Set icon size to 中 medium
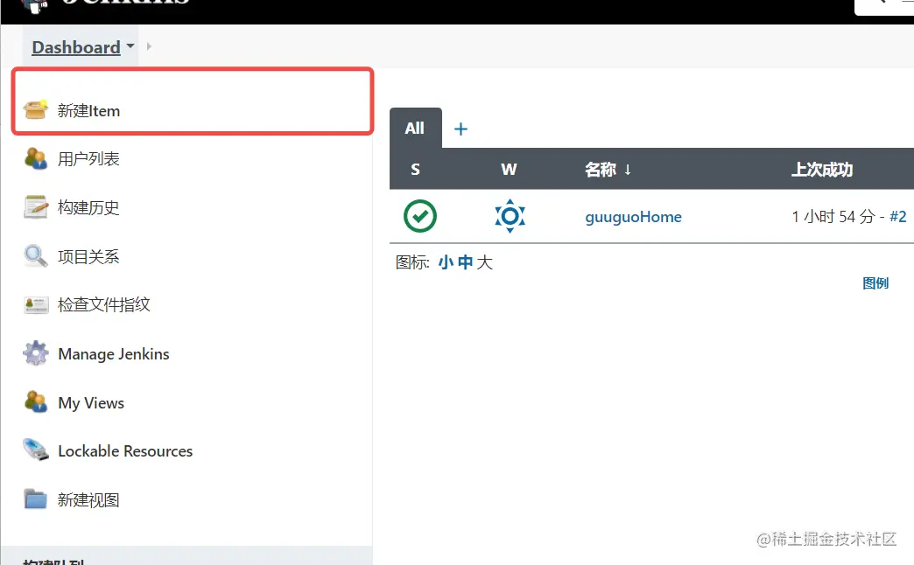 tap(465, 262)
